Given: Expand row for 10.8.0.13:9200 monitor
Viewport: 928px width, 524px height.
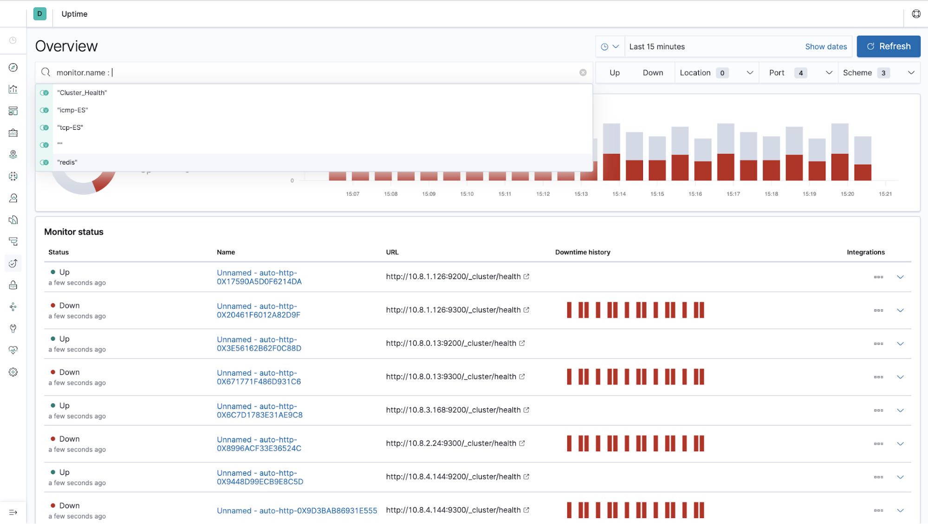Looking at the screenshot, I should pos(900,344).
